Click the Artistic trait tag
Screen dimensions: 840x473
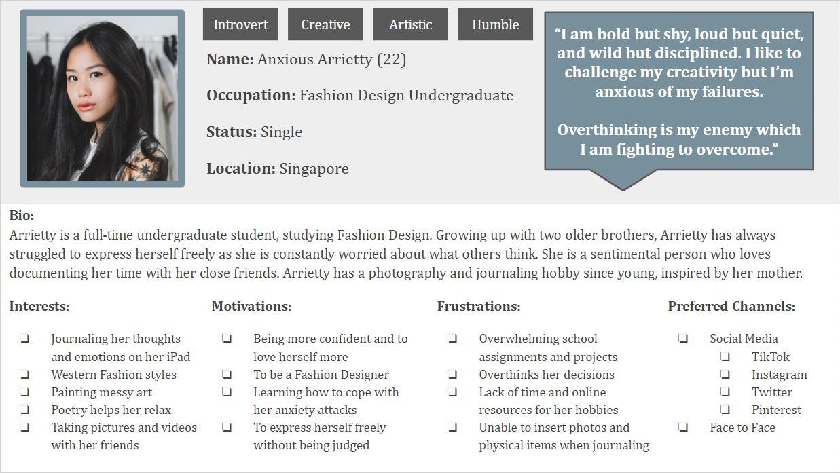(410, 24)
